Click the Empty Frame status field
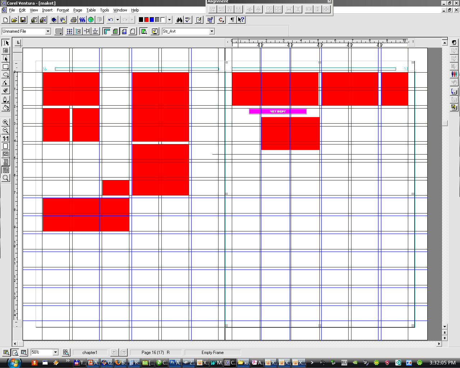460x368 pixels. (213, 353)
